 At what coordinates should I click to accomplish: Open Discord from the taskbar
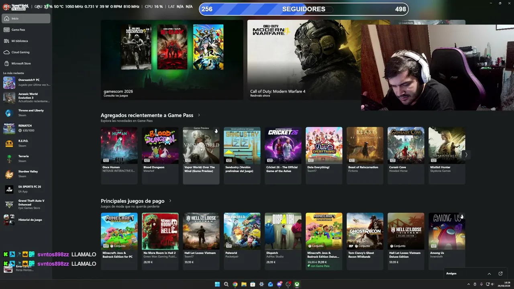tap(279, 284)
